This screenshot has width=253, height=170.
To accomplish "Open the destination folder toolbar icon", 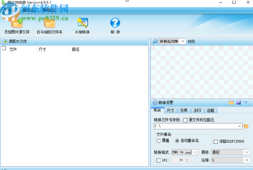I will pos(50,23).
